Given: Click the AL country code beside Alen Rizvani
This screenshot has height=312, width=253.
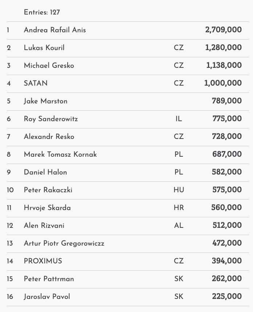Looking at the screenshot, I should [179, 226].
